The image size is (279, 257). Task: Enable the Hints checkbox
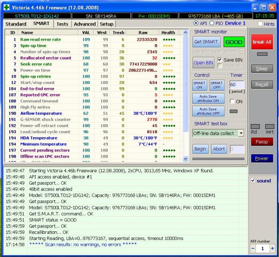(260, 24)
